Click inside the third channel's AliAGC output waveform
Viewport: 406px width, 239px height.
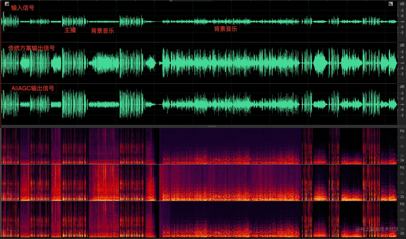(x=199, y=104)
